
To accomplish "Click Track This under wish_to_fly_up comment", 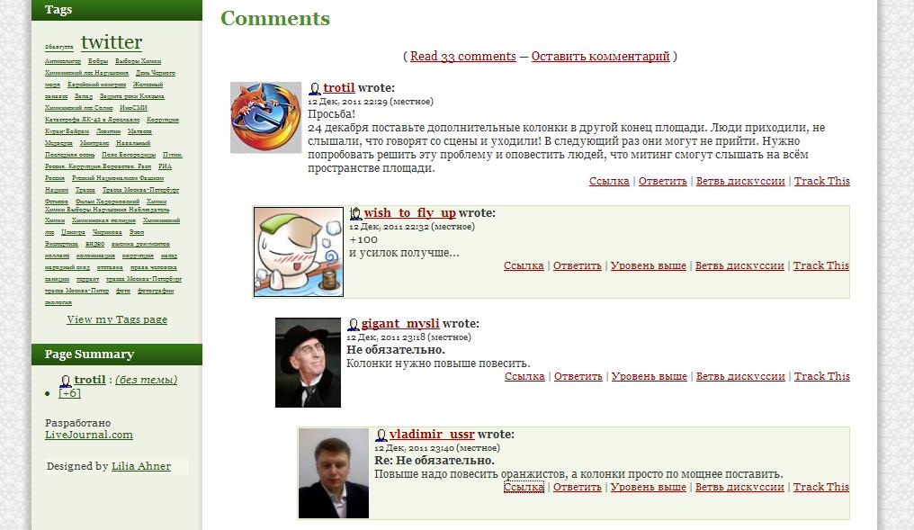I will tap(821, 265).
